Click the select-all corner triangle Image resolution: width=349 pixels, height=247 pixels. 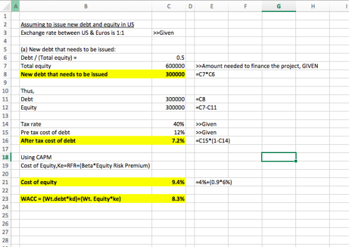6,6
